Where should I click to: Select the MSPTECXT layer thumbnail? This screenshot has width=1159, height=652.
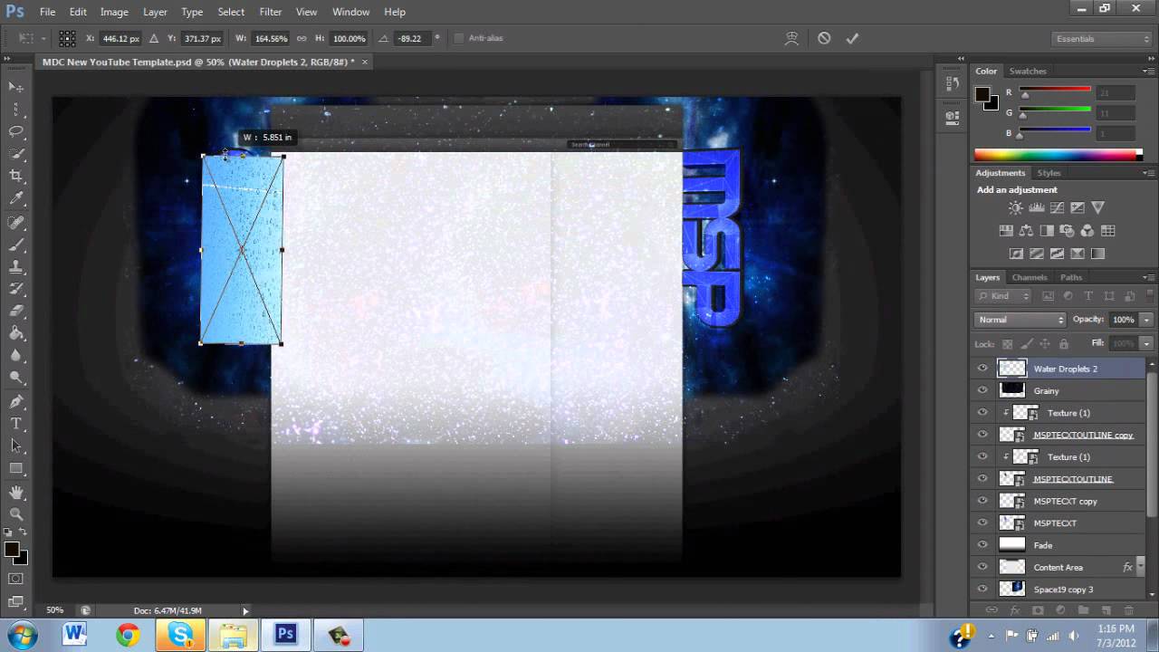pos(1011,523)
